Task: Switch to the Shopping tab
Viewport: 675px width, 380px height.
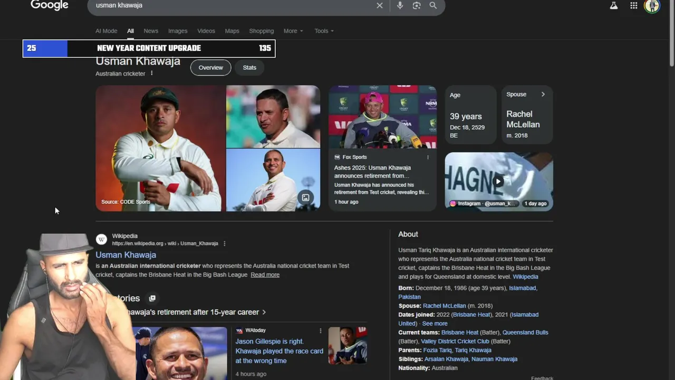Action: point(262,31)
